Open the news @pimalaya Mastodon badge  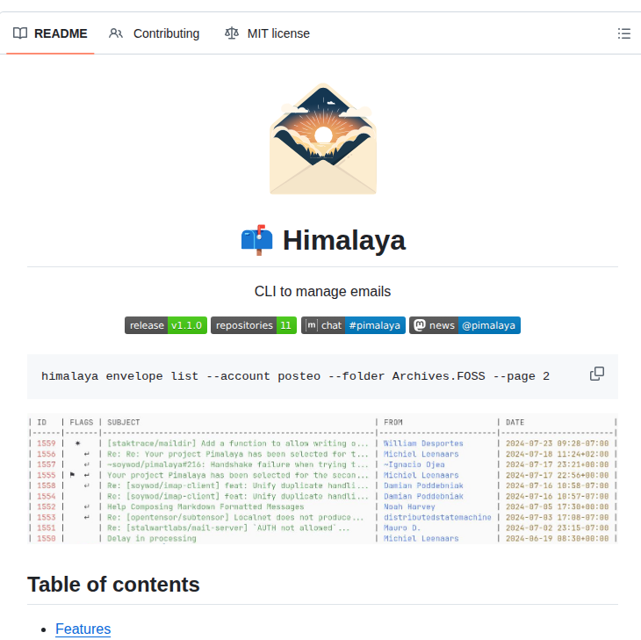[465, 325]
